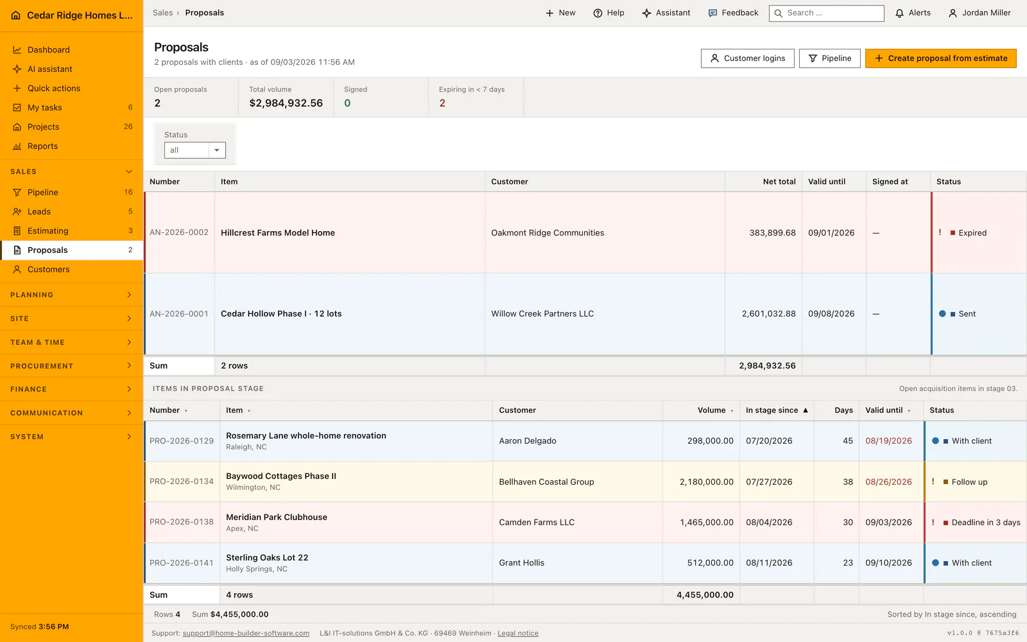
Task: Sort by In stage since column
Action: tap(777, 410)
